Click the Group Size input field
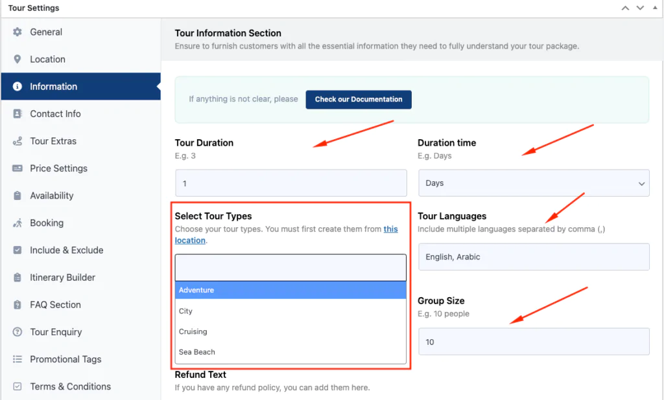The height and width of the screenshot is (400, 664). click(x=534, y=342)
